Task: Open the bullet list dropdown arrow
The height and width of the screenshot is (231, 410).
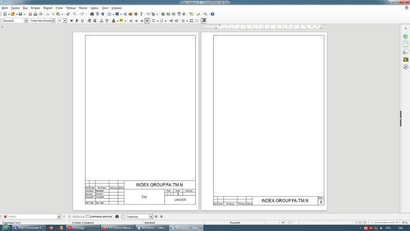Action: [158, 21]
